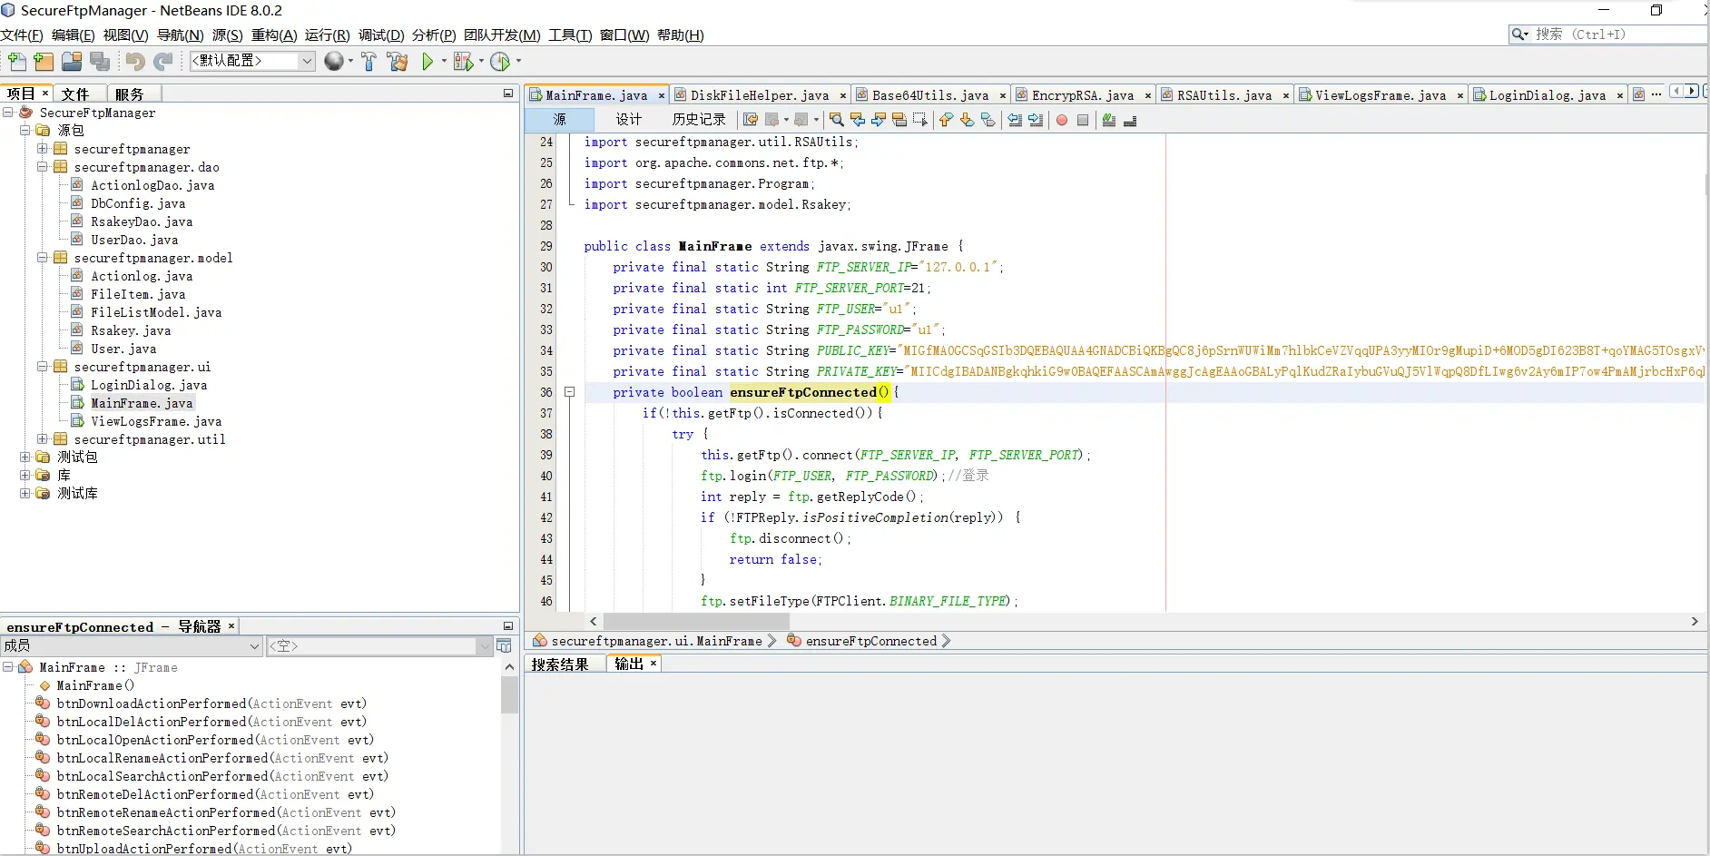Collapse the secureftpmanager.dao package node
1710x856 pixels.
42,167
